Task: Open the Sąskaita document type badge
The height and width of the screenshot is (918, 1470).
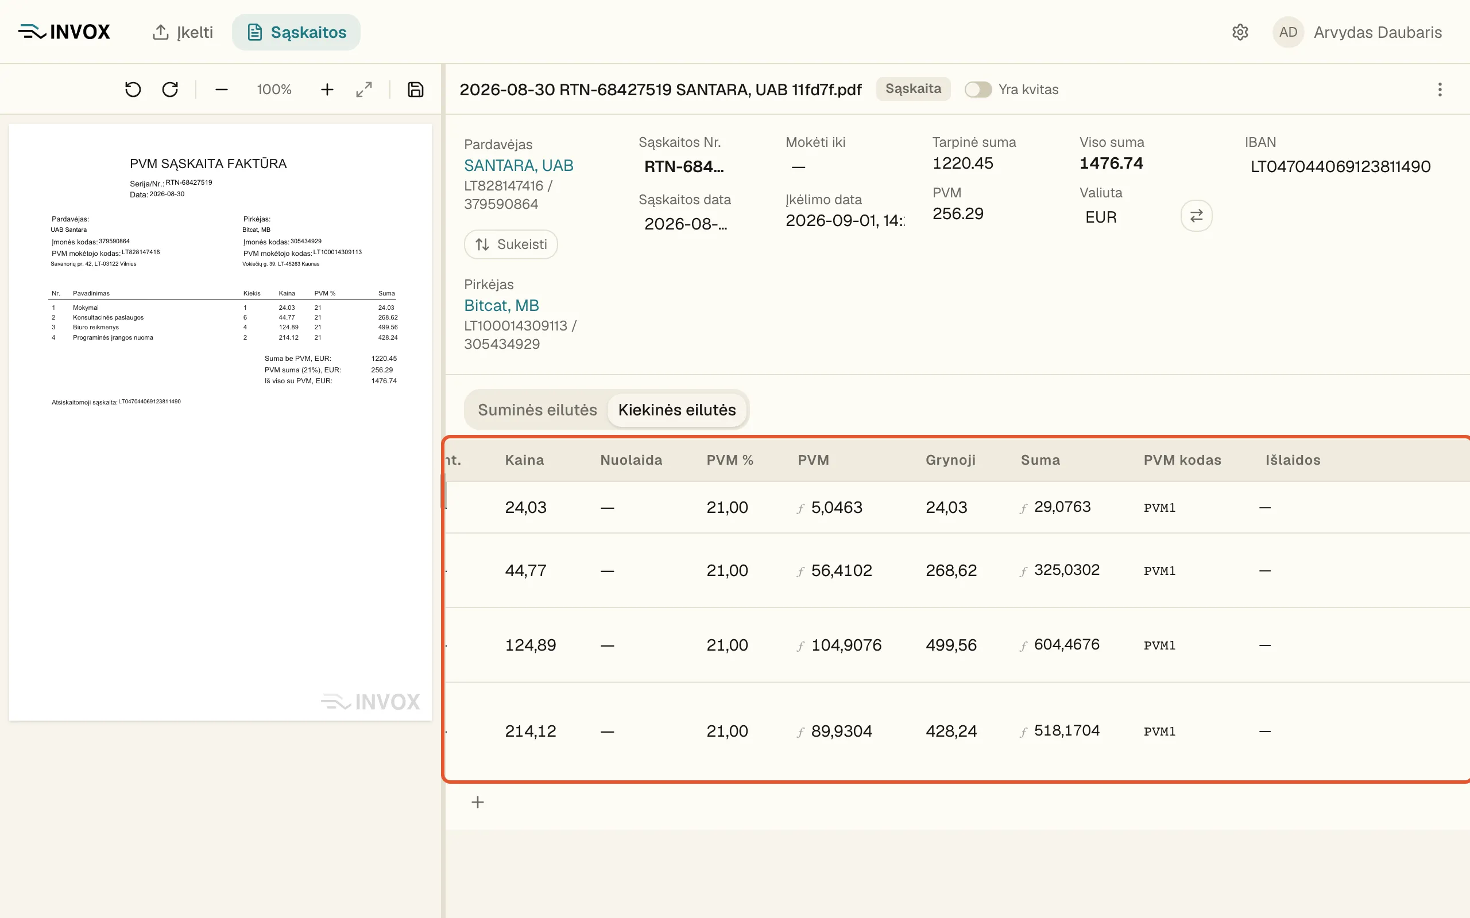Action: click(x=913, y=88)
